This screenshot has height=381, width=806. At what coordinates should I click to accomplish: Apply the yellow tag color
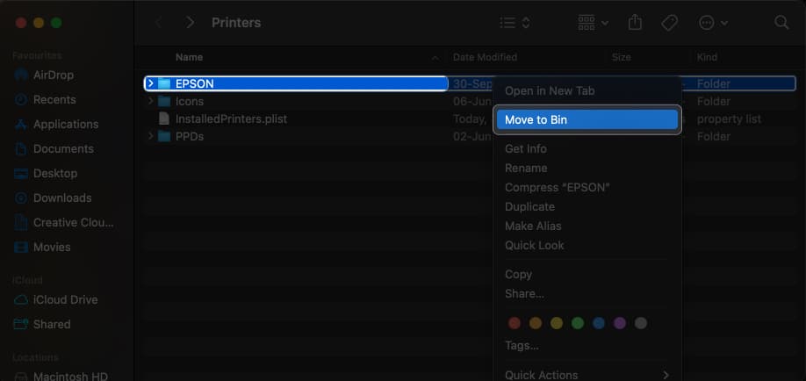[557, 323]
